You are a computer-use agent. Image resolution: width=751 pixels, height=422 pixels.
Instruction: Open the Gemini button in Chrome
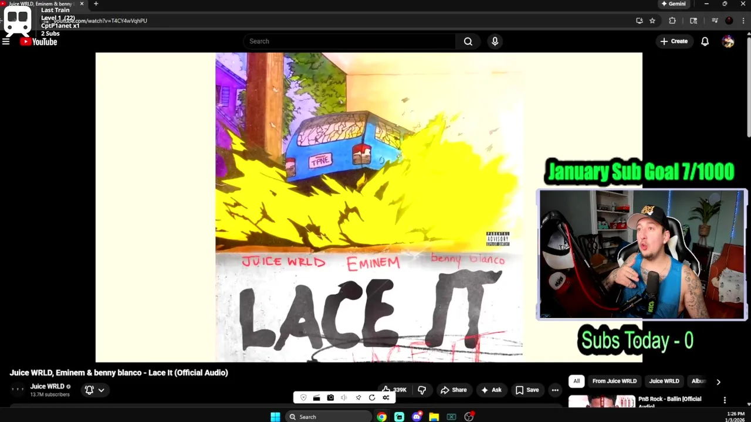tap(674, 4)
